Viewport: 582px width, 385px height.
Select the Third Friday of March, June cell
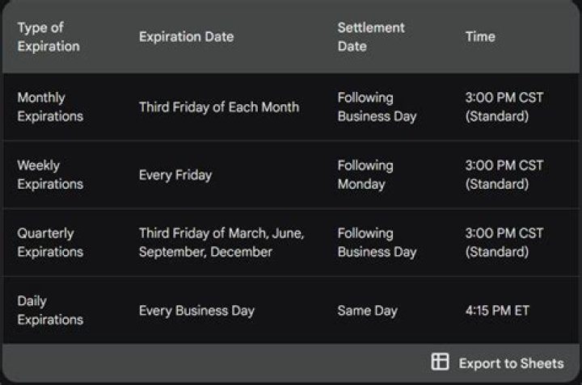pos(221,243)
